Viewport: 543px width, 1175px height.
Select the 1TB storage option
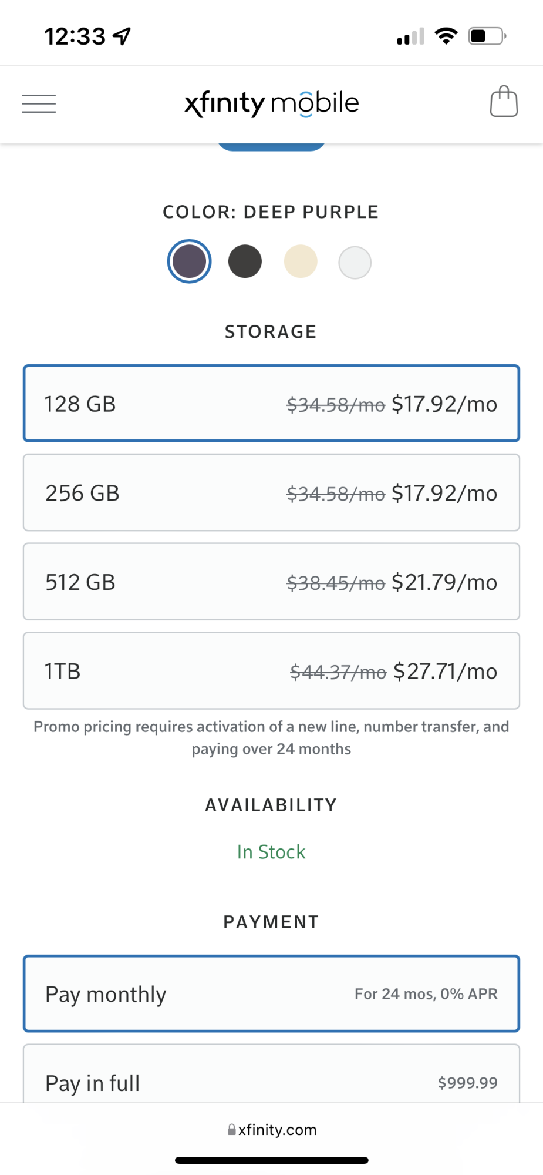[271, 671]
